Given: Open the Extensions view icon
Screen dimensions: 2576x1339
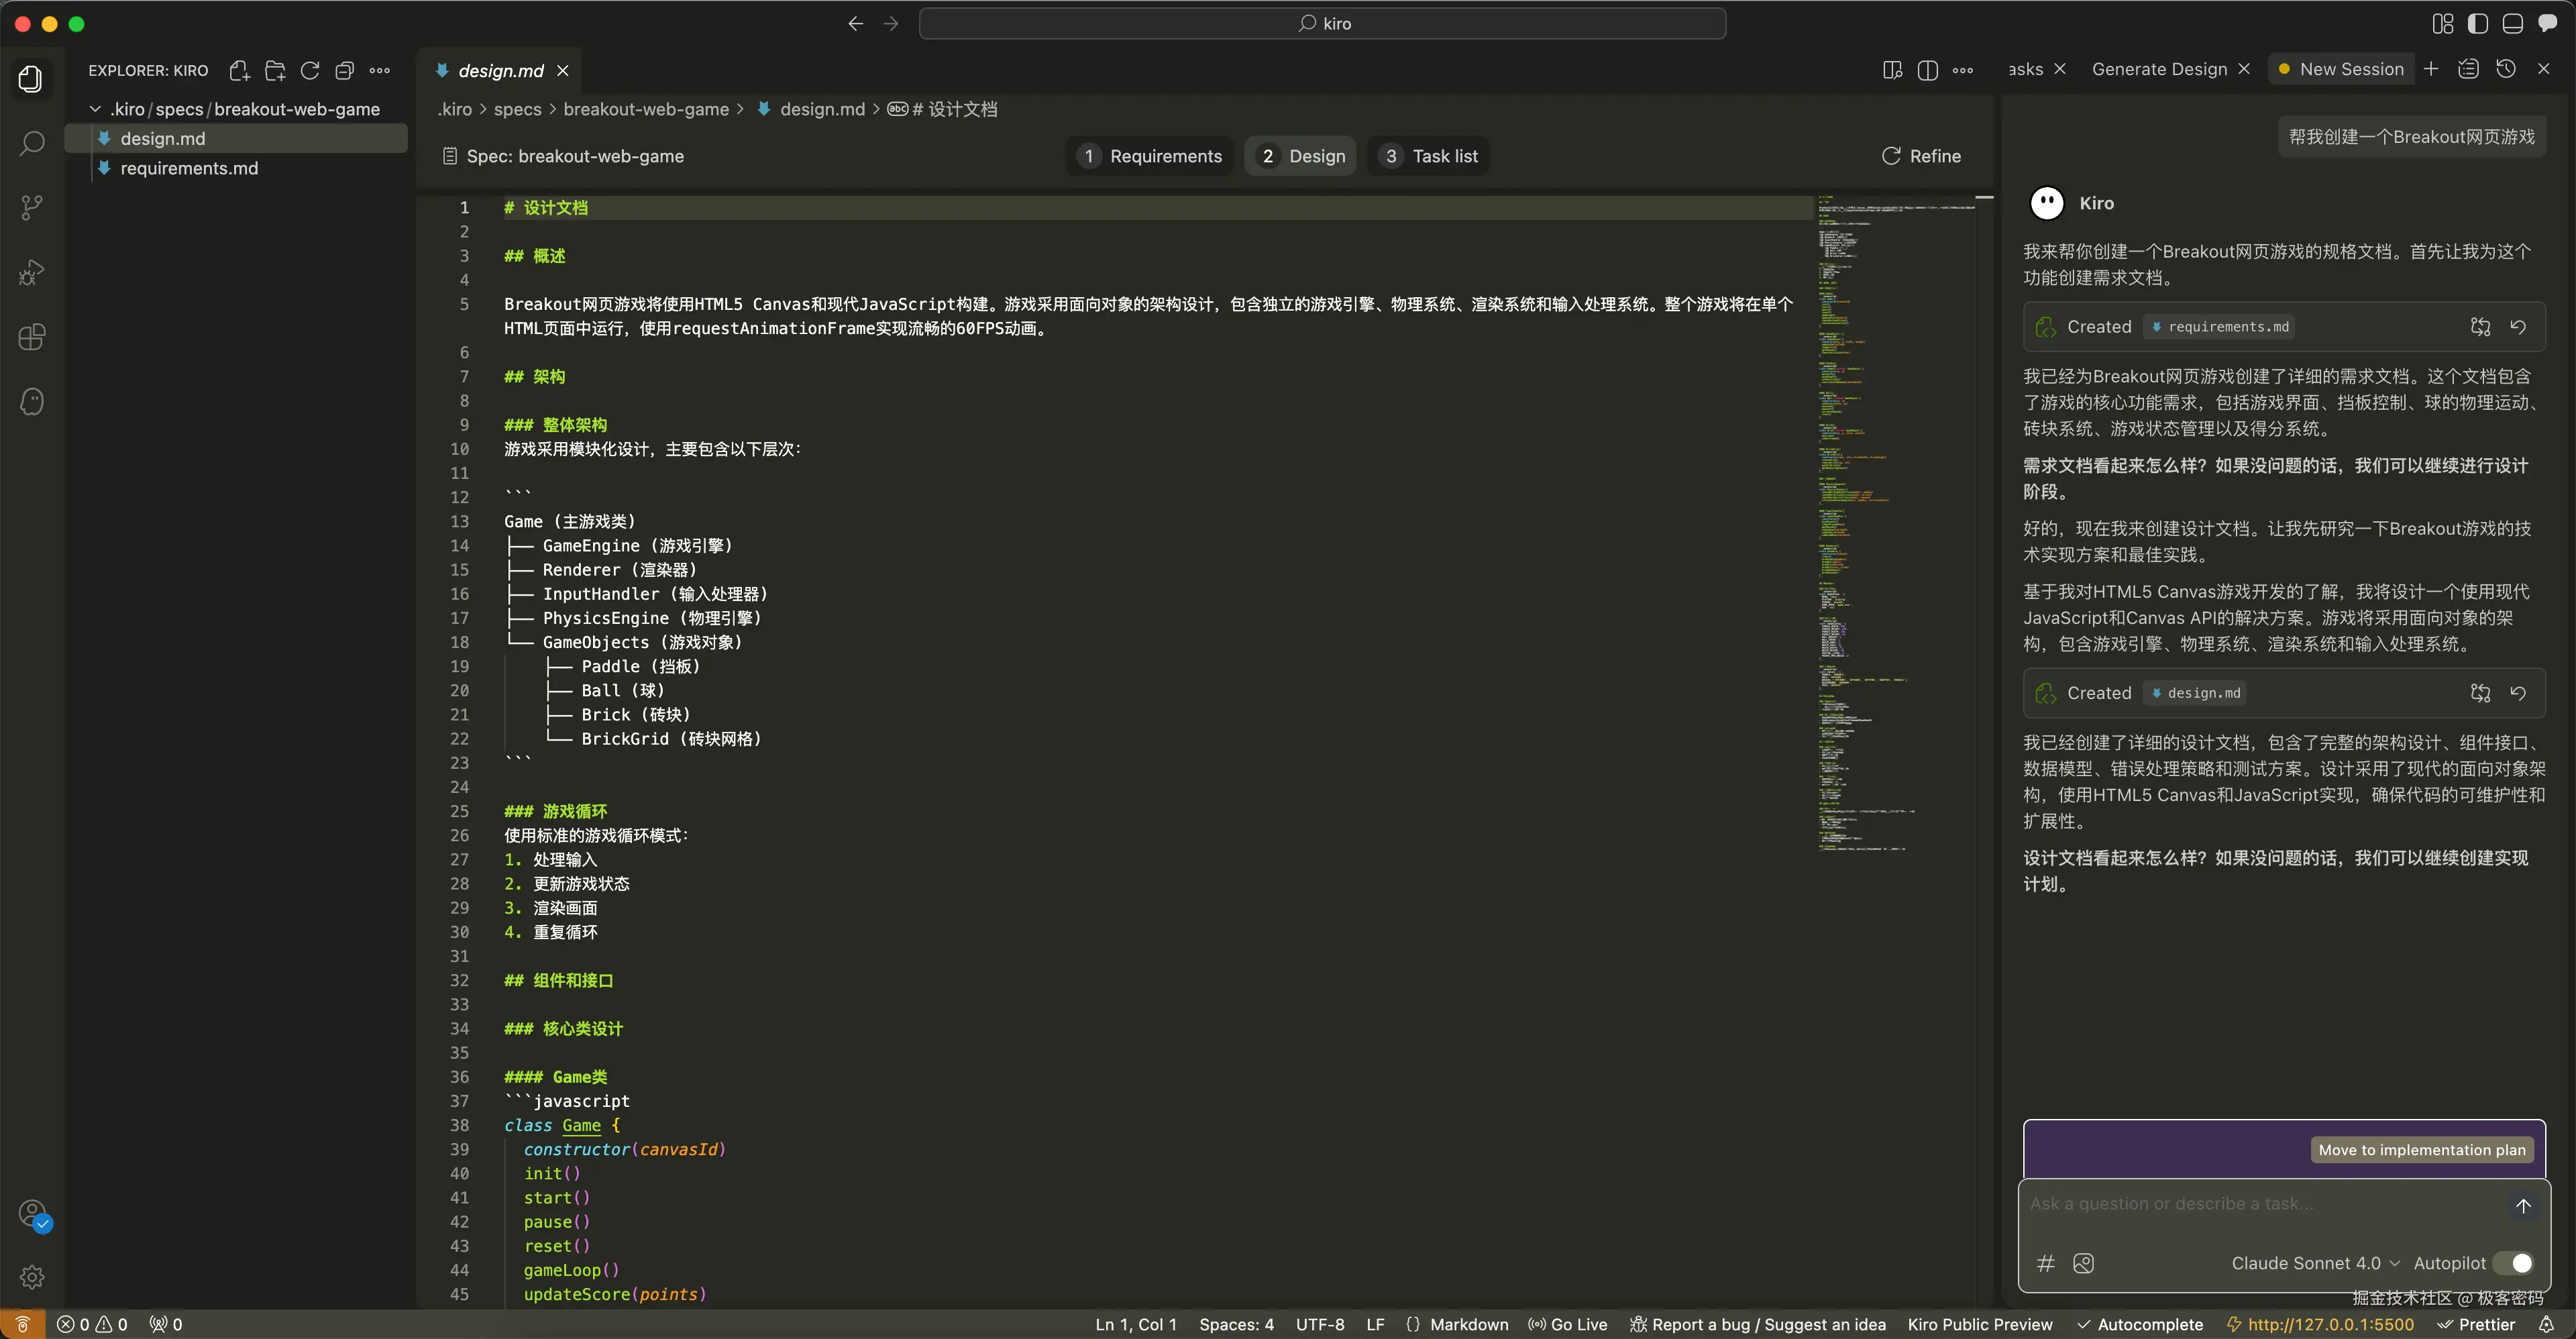Looking at the screenshot, I should [32, 337].
